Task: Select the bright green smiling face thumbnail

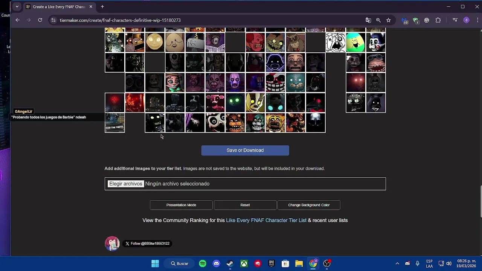Action: [x=355, y=42]
